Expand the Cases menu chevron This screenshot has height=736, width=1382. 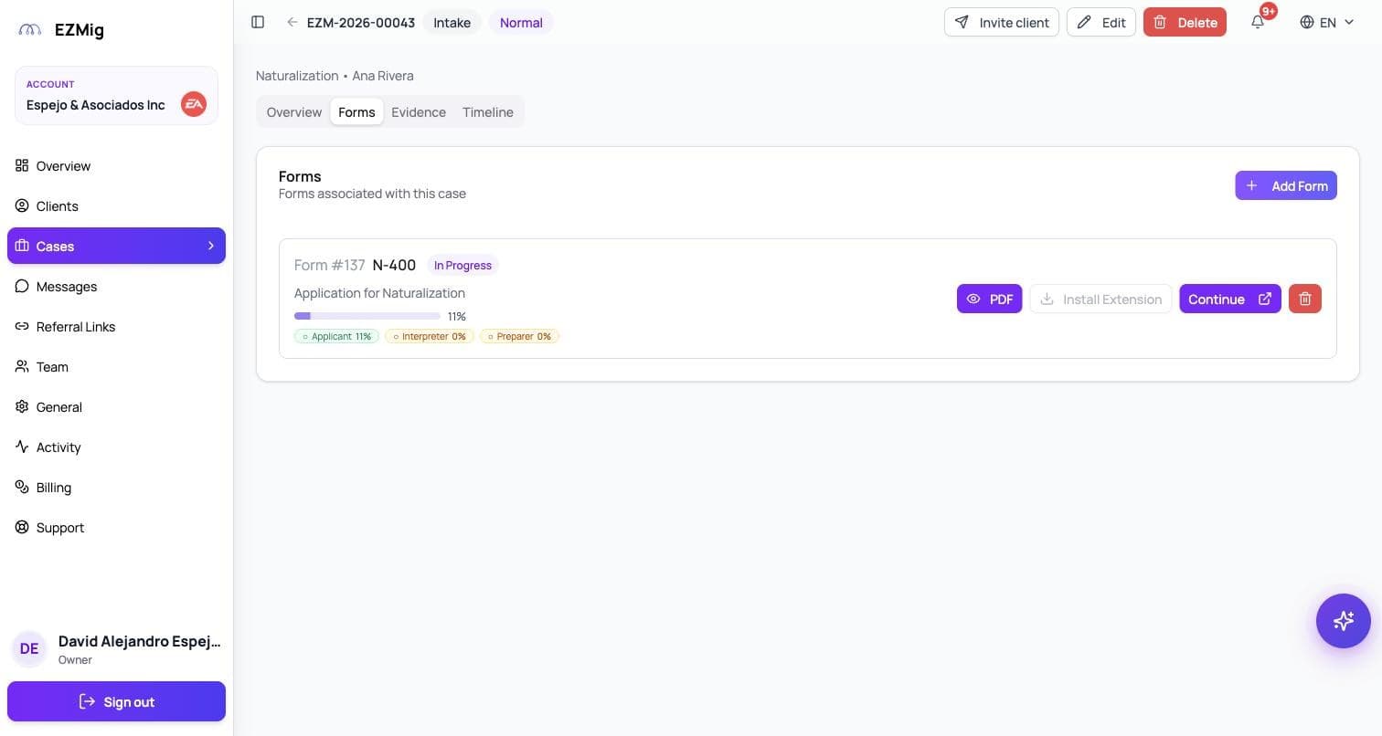click(211, 246)
